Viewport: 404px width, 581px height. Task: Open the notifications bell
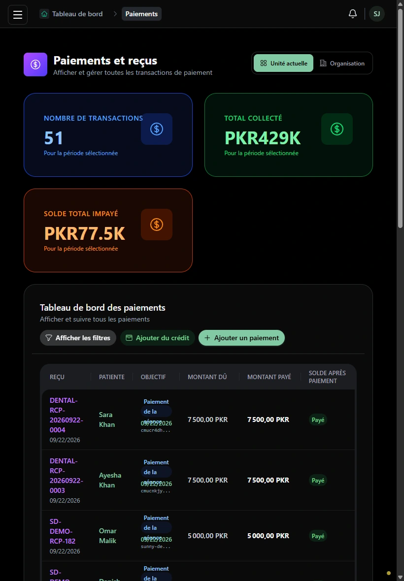(x=352, y=14)
